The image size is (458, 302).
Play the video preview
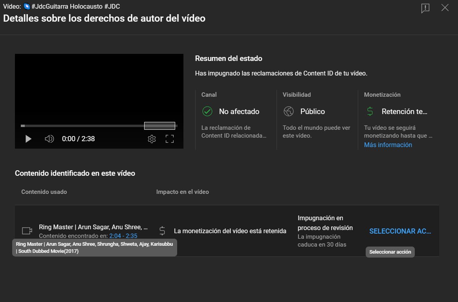(28, 139)
